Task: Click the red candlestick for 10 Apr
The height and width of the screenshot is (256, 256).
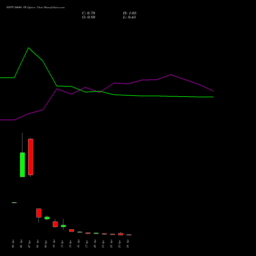Action: click(55, 224)
